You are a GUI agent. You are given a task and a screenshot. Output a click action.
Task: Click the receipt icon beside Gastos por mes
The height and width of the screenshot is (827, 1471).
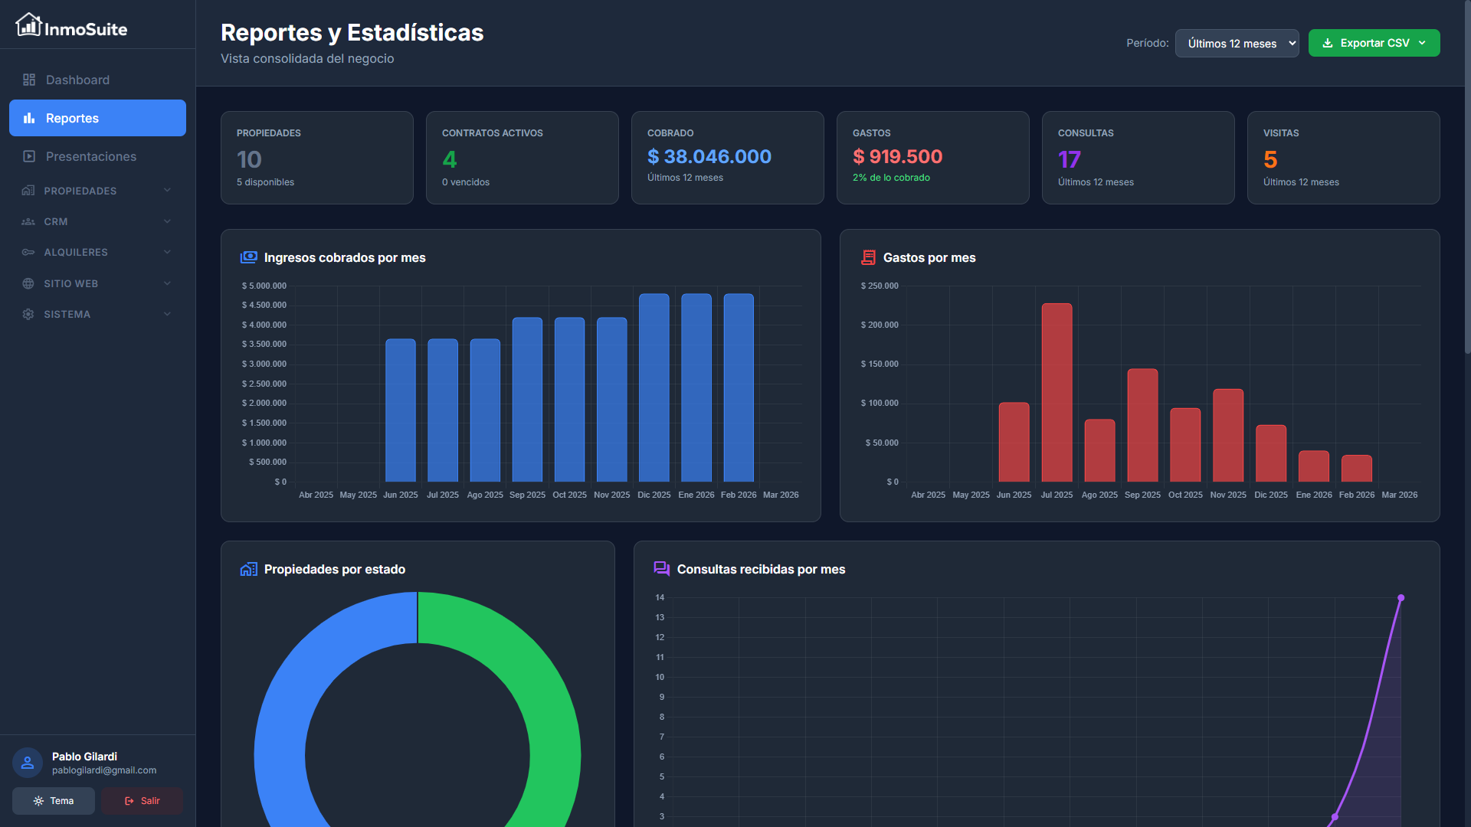868,257
